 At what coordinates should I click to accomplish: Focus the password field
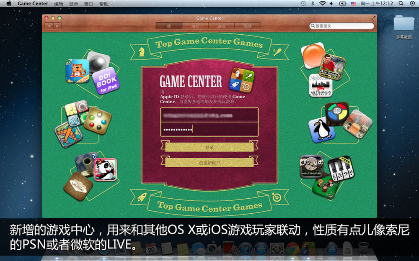tap(209, 129)
